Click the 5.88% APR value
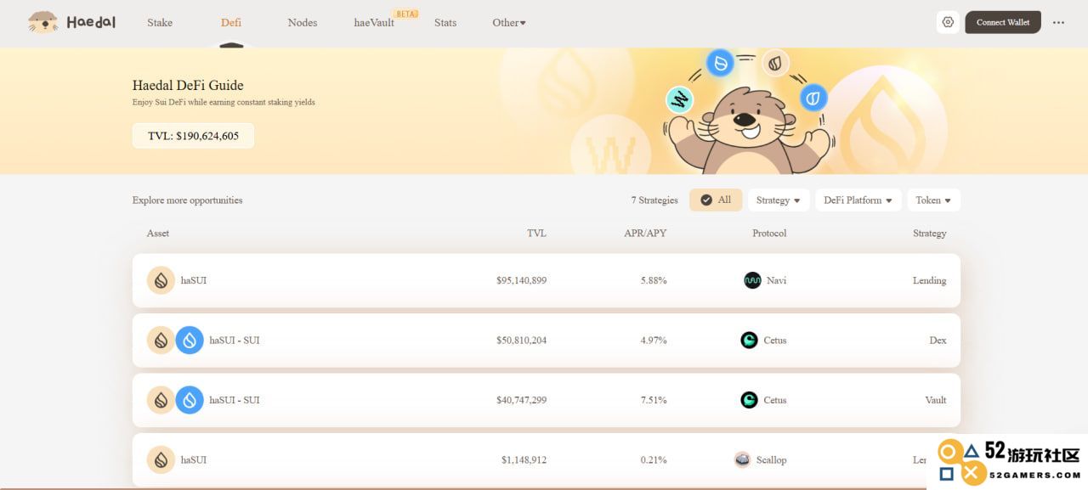1088x490 pixels. (654, 280)
